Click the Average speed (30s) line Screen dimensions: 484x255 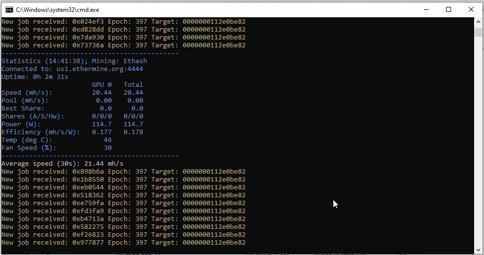(x=62, y=164)
